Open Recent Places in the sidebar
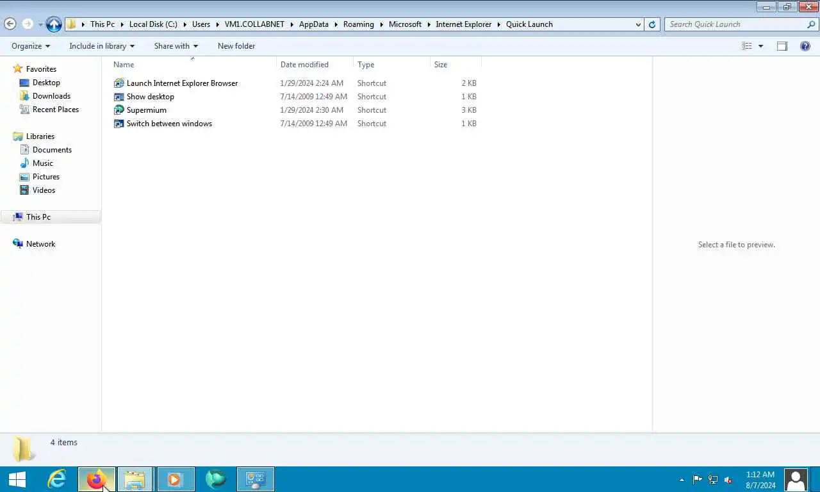820x492 pixels. (56, 110)
